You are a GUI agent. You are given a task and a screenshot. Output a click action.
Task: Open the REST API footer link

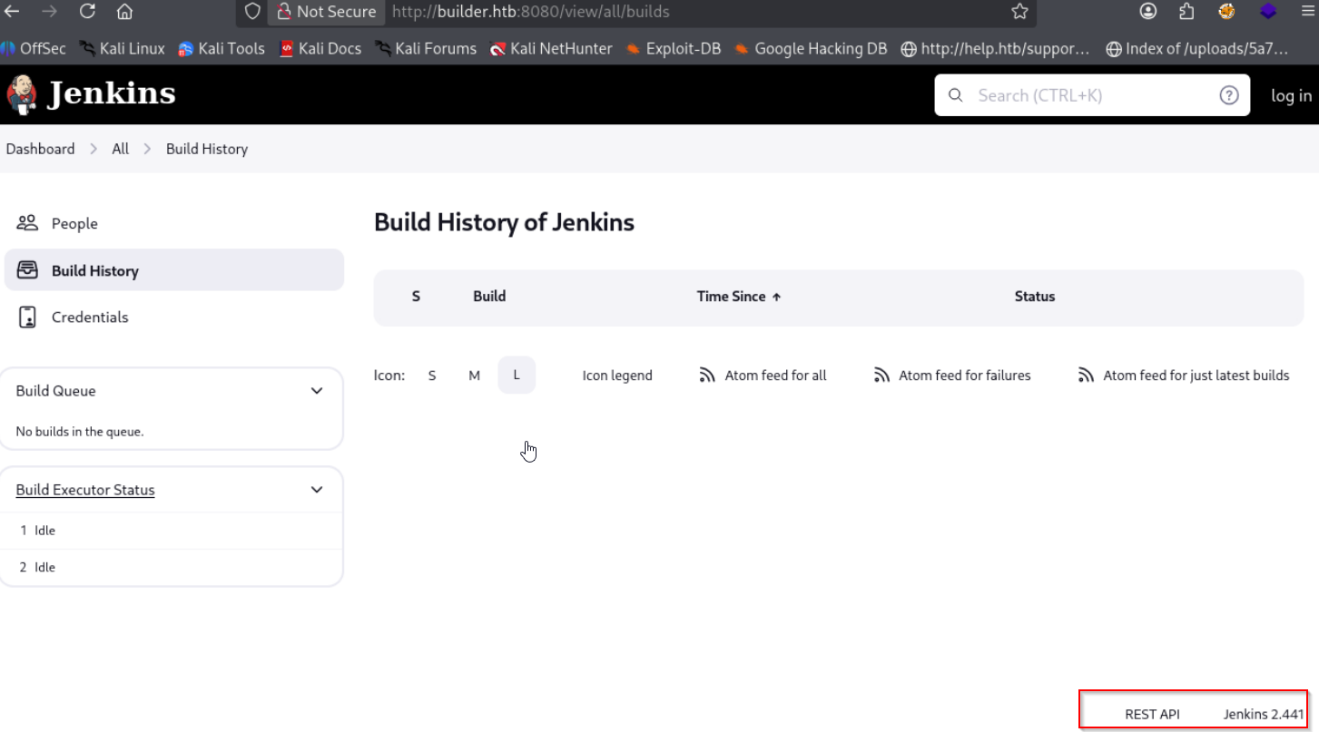[1152, 714]
